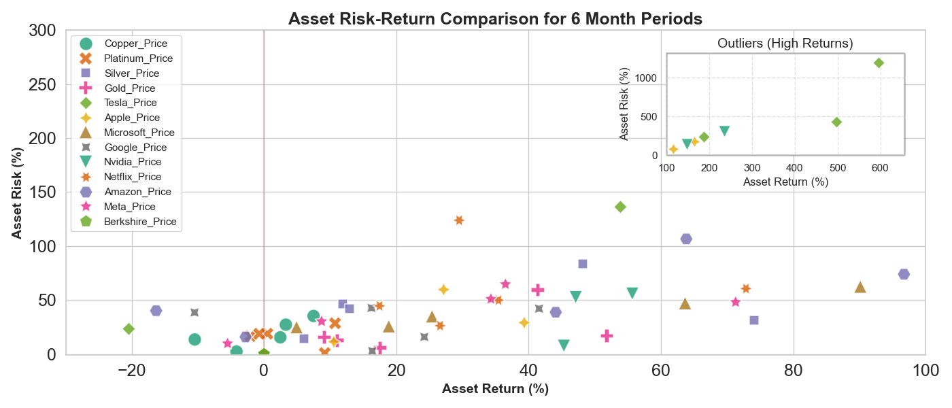Click the Berkshire_Price green pentagon legend marker

tap(86, 222)
